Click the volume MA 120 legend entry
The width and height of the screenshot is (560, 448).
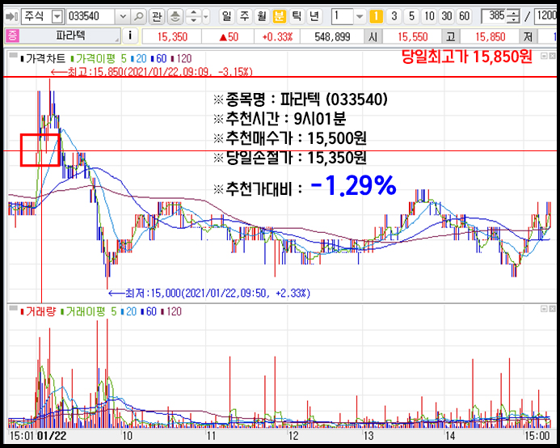[x=171, y=312]
